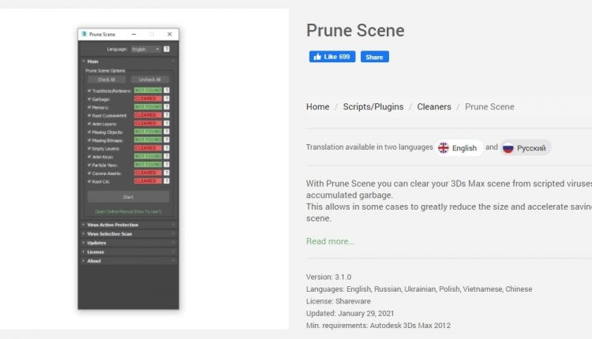Click the help icon beside Language dropdown
The image size is (592, 339).
[167, 49]
